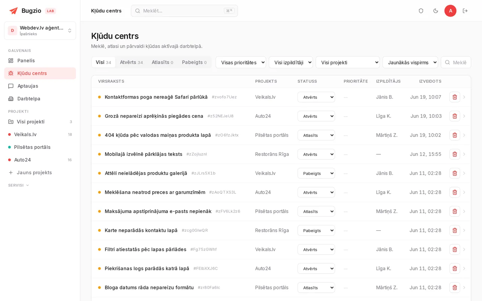Viewport: 482px width, 301px height.
Task: Delete the Safari contact form bug
Action: (x=455, y=97)
